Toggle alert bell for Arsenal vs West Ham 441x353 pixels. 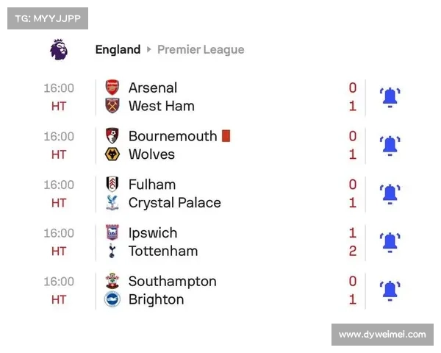pyautogui.click(x=390, y=97)
